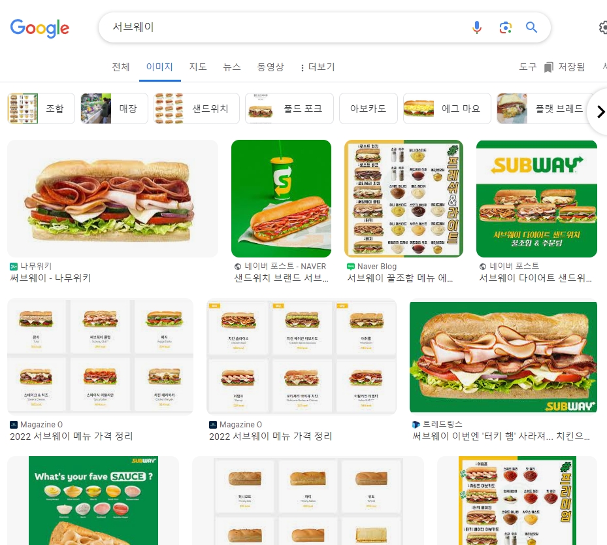Click the 나무위키 source site icon

click(14, 266)
